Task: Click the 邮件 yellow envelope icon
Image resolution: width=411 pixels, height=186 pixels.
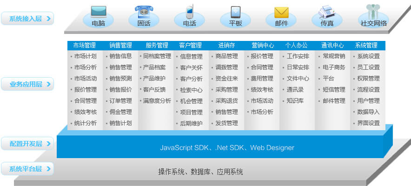Action: (281, 12)
